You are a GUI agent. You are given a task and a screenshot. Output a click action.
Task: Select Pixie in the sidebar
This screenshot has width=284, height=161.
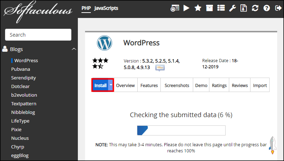16,130
